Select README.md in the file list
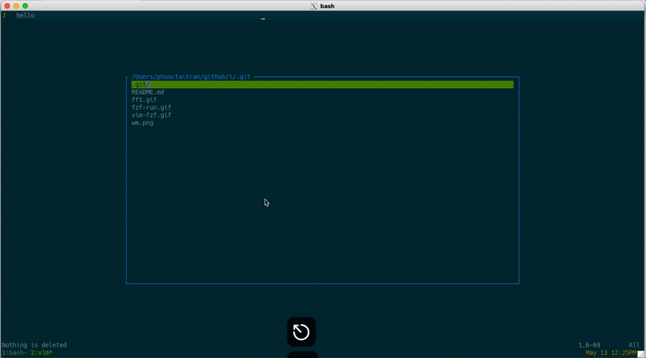Viewport: 646px width, 358px height. [x=148, y=92]
